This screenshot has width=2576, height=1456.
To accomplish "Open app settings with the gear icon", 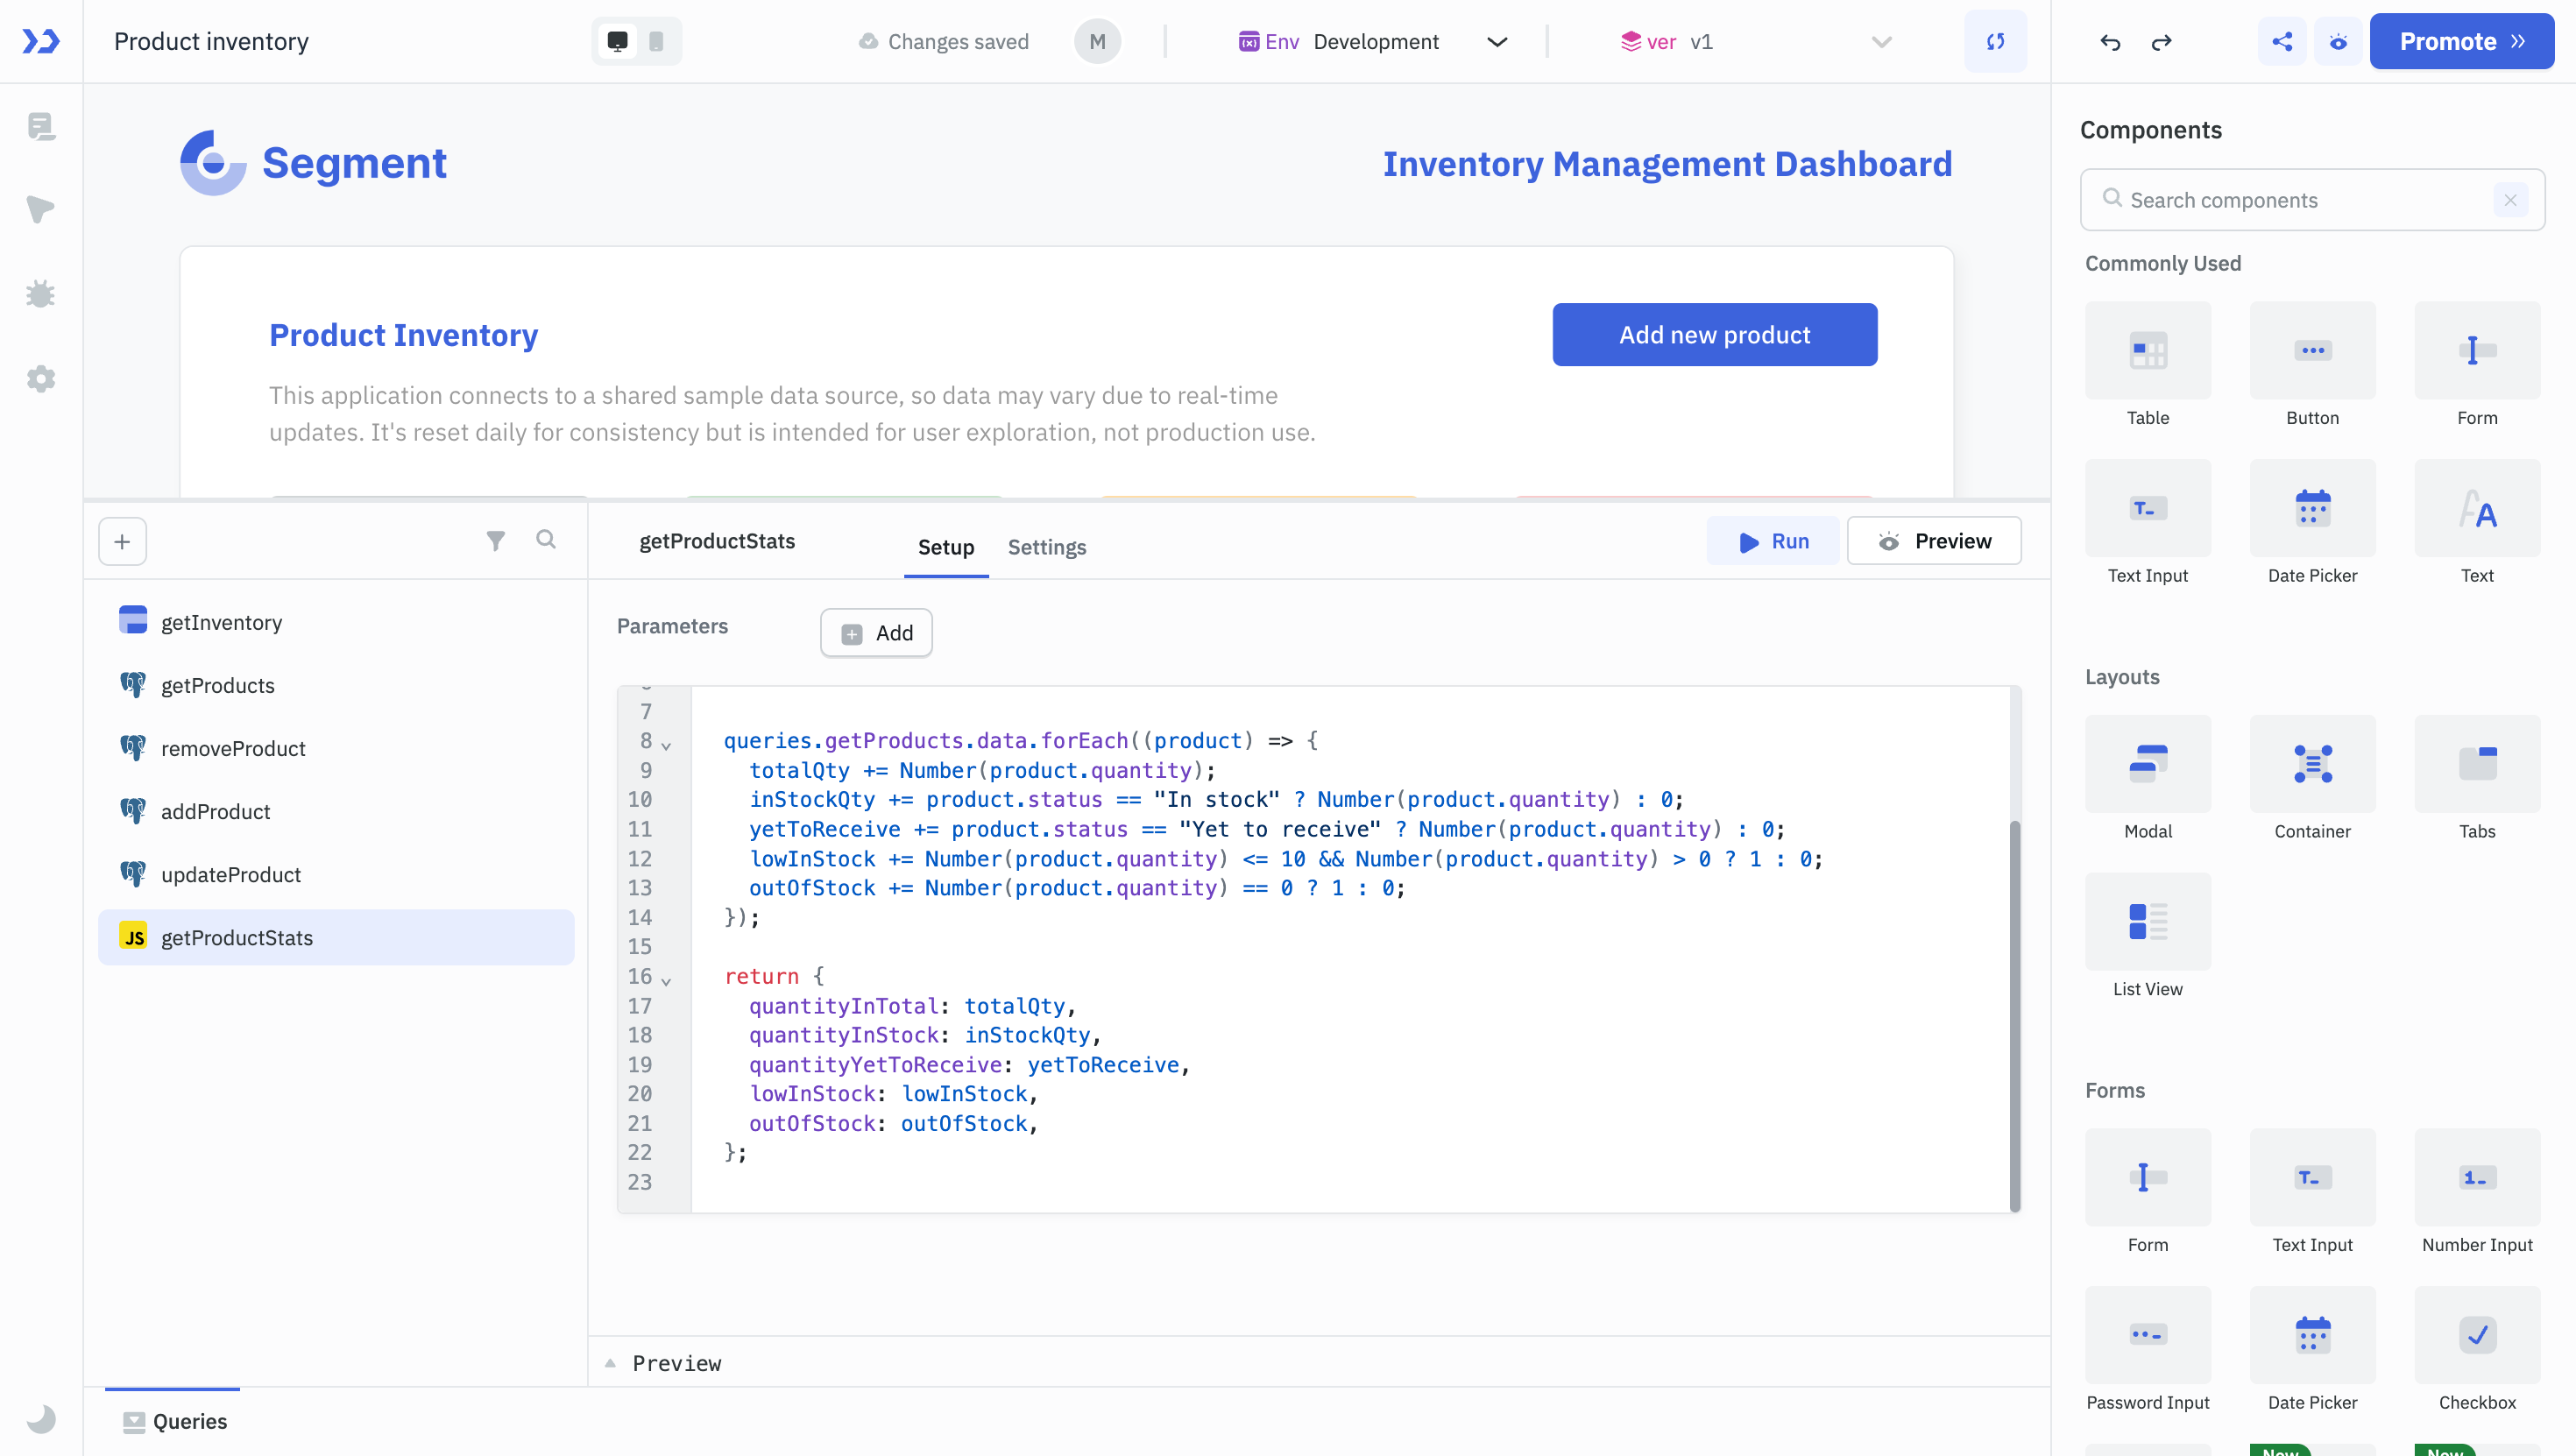I will point(41,378).
